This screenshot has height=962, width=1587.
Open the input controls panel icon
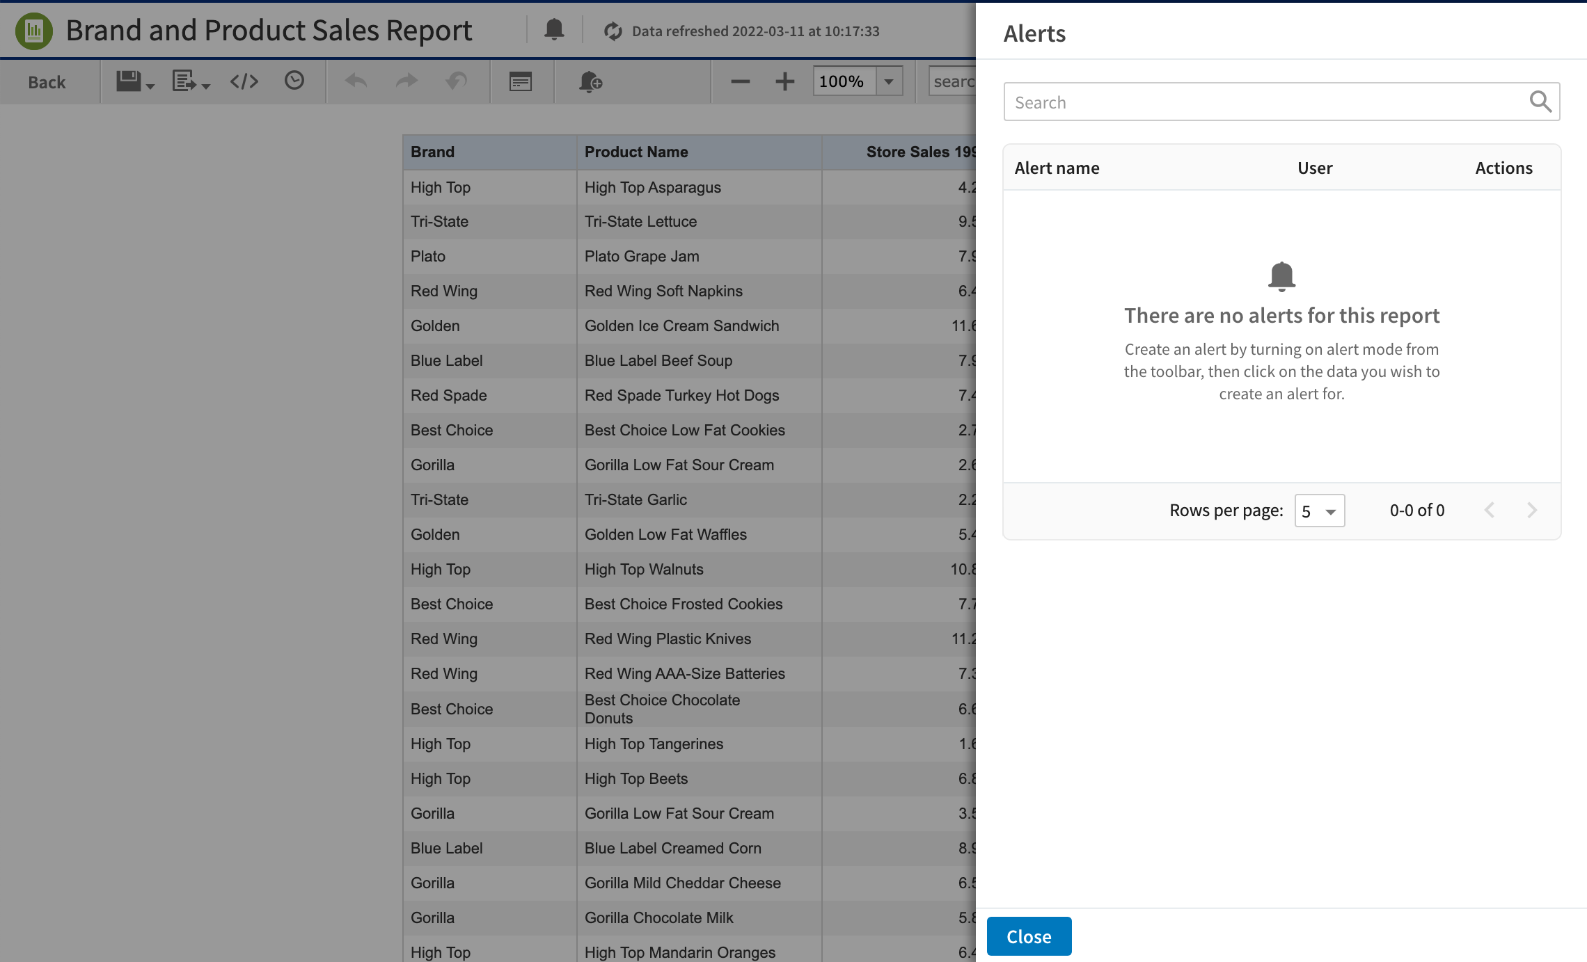[521, 81]
